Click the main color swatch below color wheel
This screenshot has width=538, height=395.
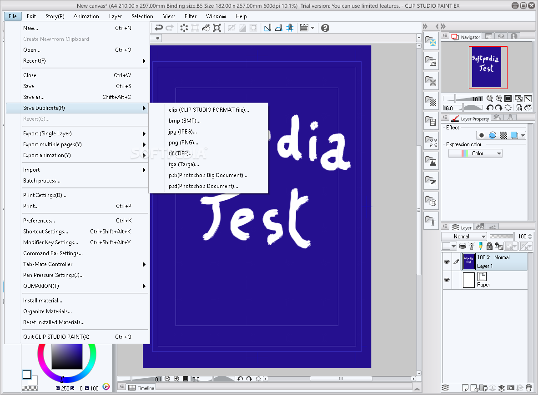[x=27, y=375]
